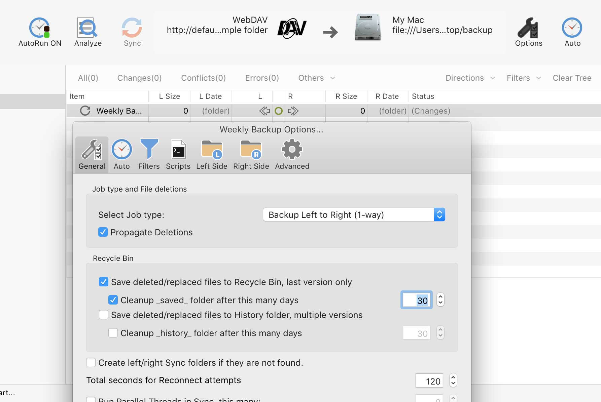Check Create left/right Sync folders option
This screenshot has width=601, height=402.
click(x=91, y=363)
